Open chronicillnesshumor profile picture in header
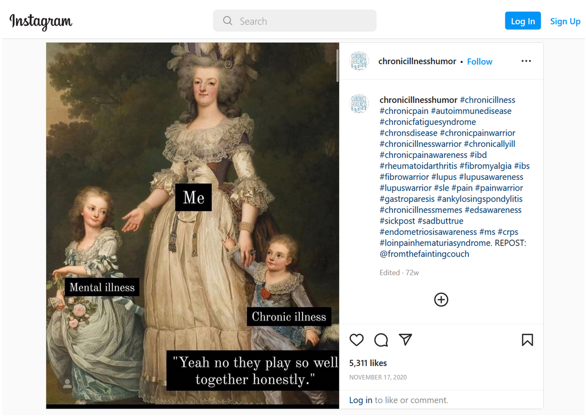The image size is (586, 417). click(x=359, y=61)
